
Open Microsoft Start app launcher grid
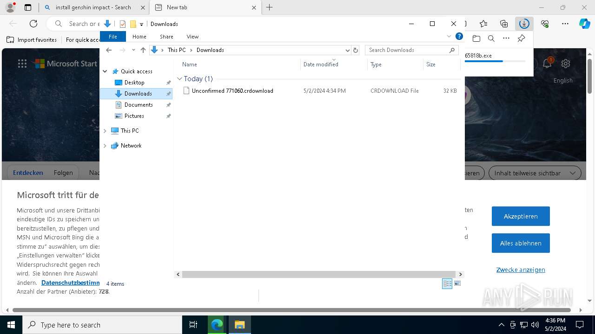point(22,64)
